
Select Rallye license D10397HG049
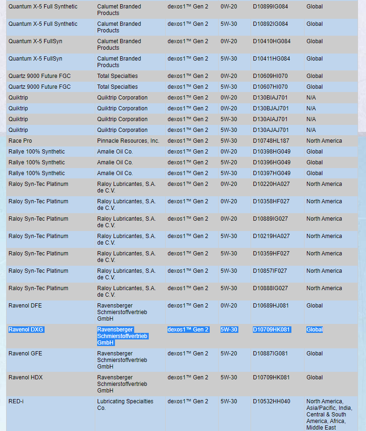272,173
